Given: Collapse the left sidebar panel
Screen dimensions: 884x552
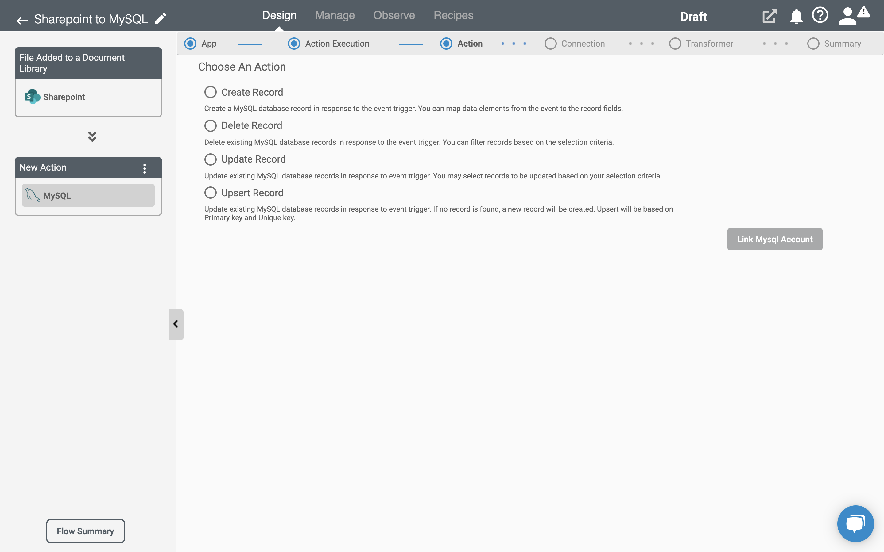Looking at the screenshot, I should [175, 324].
